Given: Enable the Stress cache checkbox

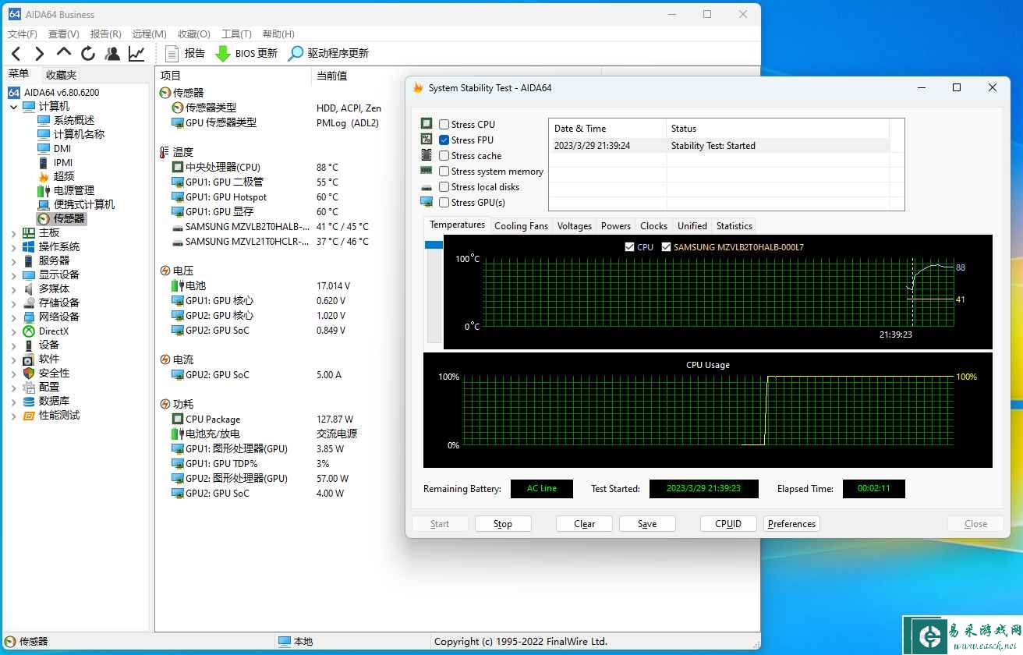Looking at the screenshot, I should [444, 155].
